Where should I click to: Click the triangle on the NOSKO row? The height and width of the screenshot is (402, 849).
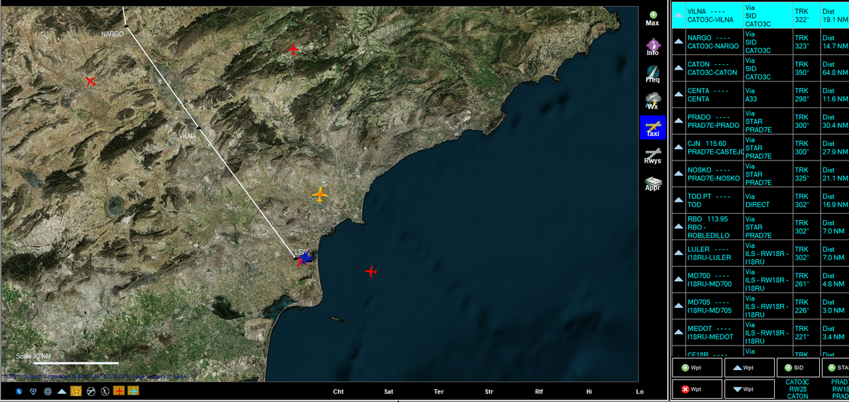tap(679, 174)
